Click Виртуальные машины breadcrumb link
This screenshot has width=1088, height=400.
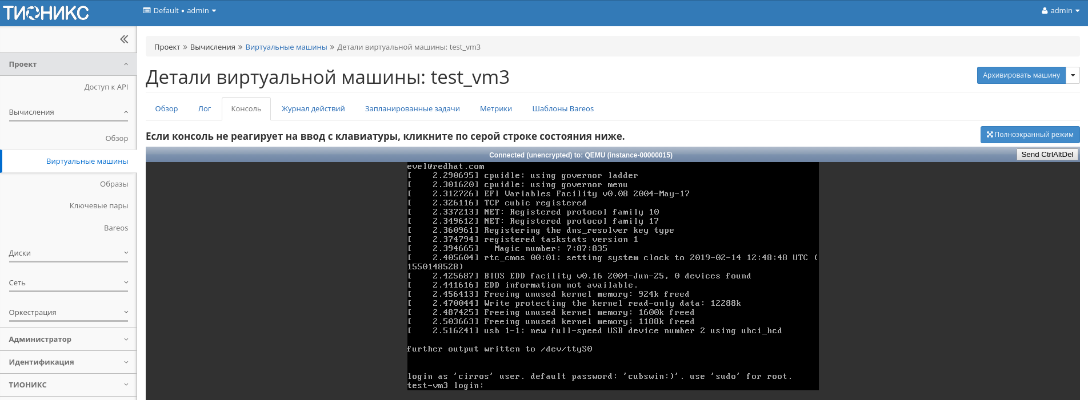286,47
